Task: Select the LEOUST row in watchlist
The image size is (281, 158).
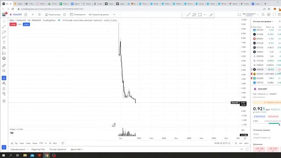Action: (266, 74)
